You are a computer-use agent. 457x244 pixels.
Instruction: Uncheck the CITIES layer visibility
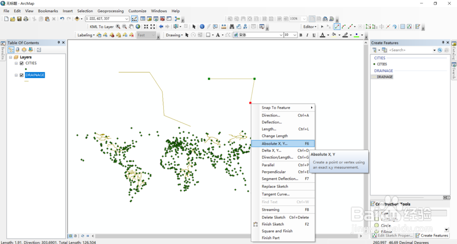pyautogui.click(x=21, y=63)
